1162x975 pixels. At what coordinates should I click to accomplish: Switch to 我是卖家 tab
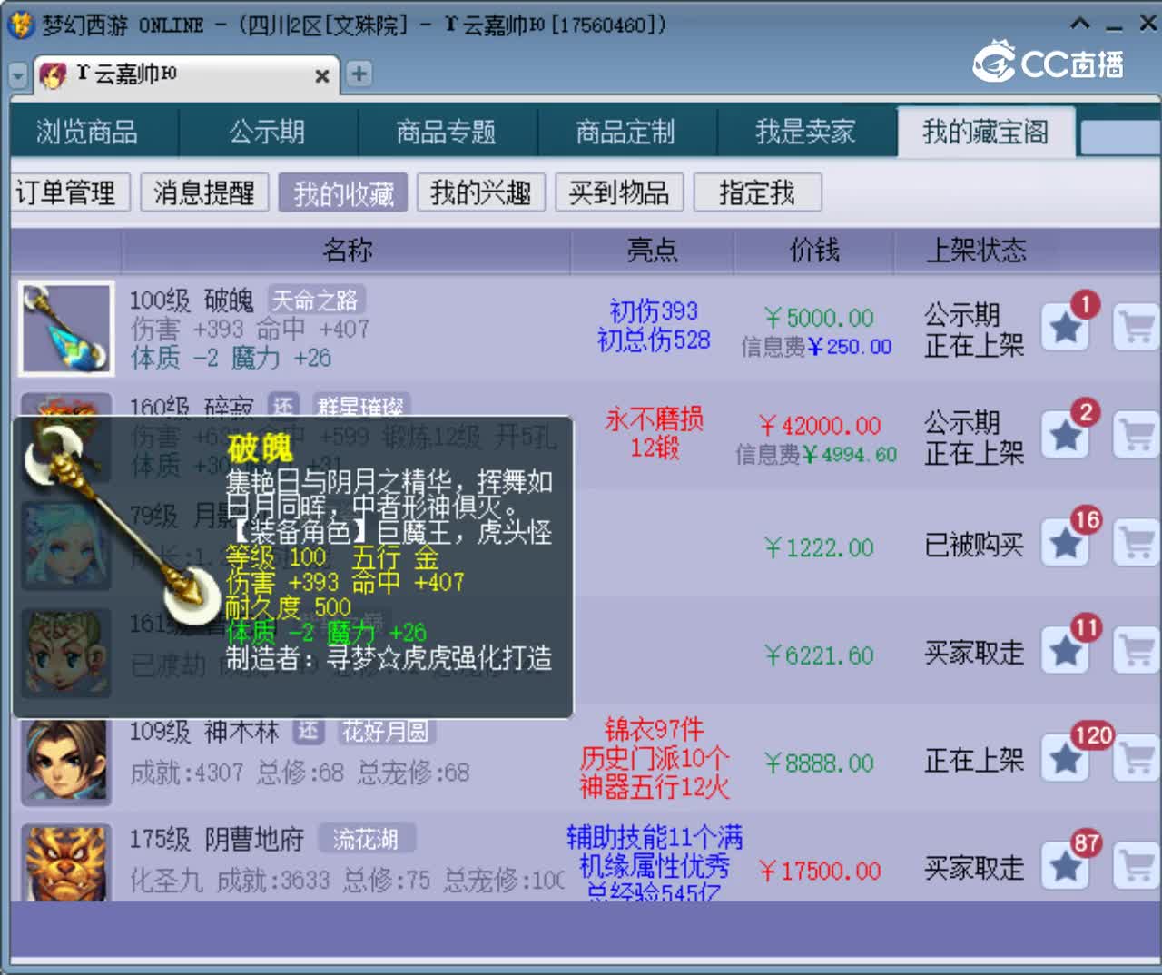[x=805, y=132]
